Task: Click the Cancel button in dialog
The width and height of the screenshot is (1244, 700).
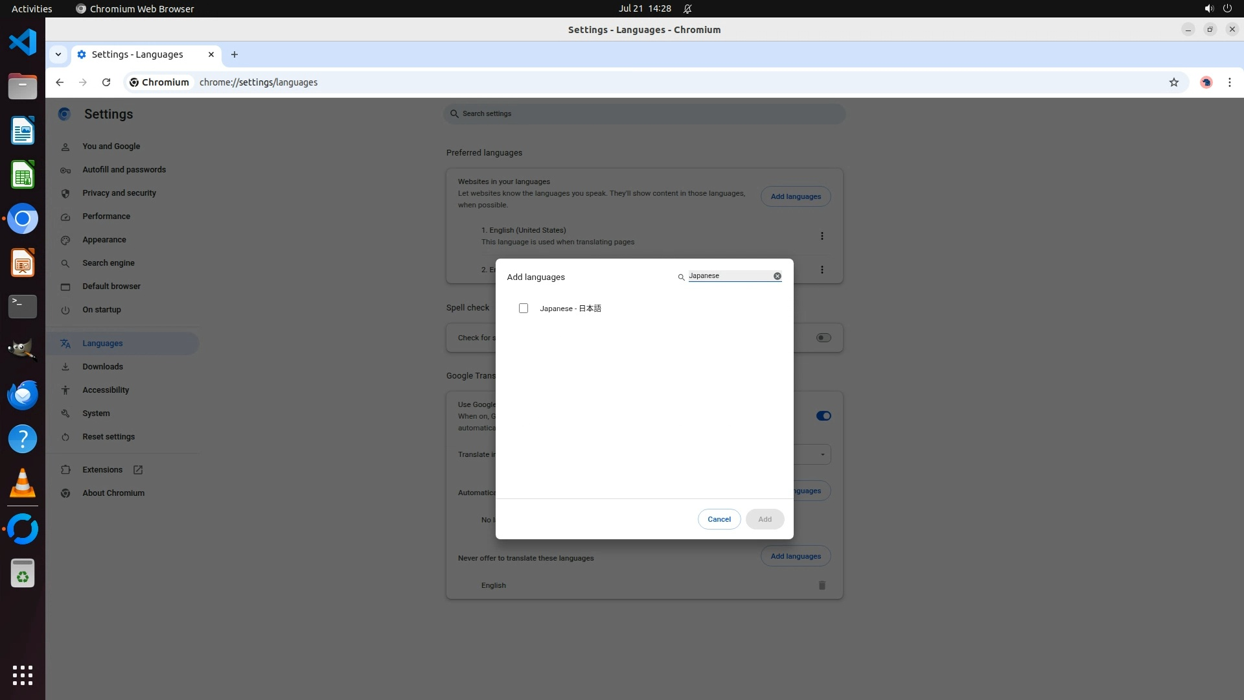Action: [719, 519]
